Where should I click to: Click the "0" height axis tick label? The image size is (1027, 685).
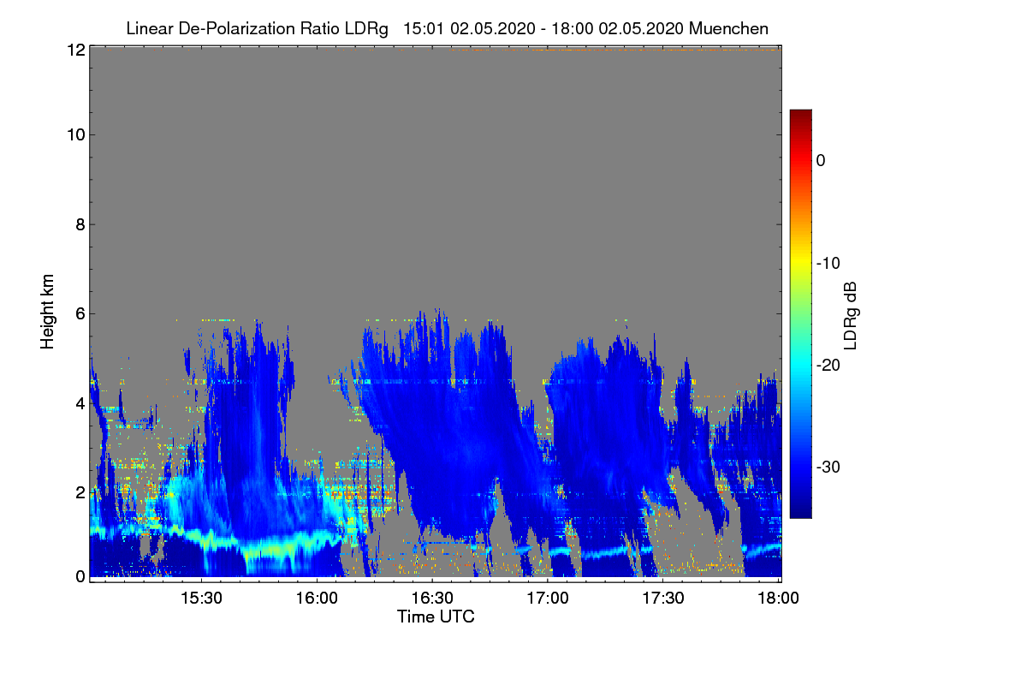pos(80,576)
